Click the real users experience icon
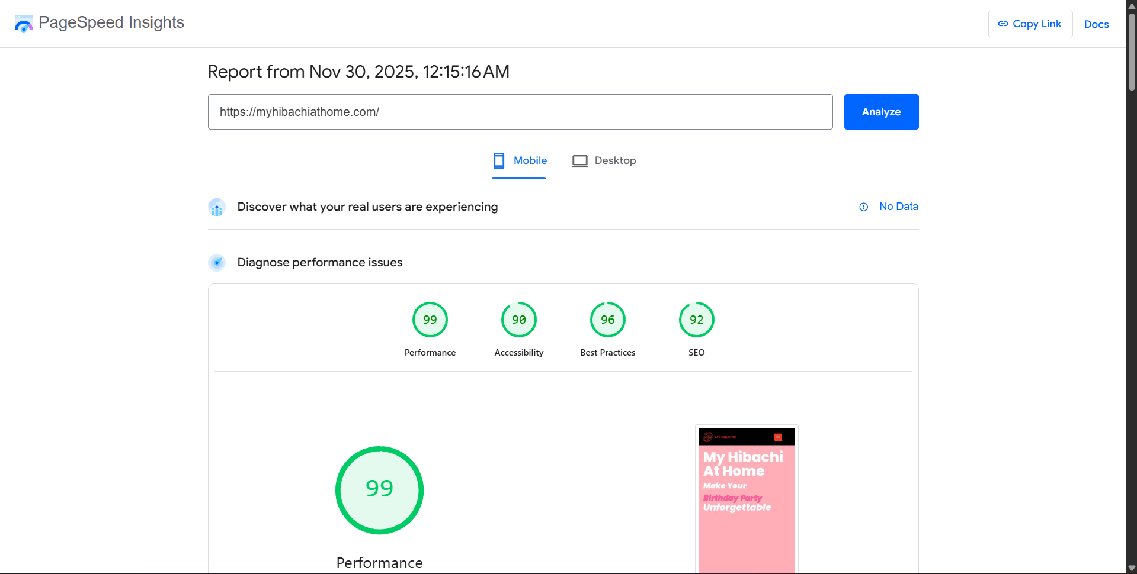The height and width of the screenshot is (574, 1137). coord(217,207)
